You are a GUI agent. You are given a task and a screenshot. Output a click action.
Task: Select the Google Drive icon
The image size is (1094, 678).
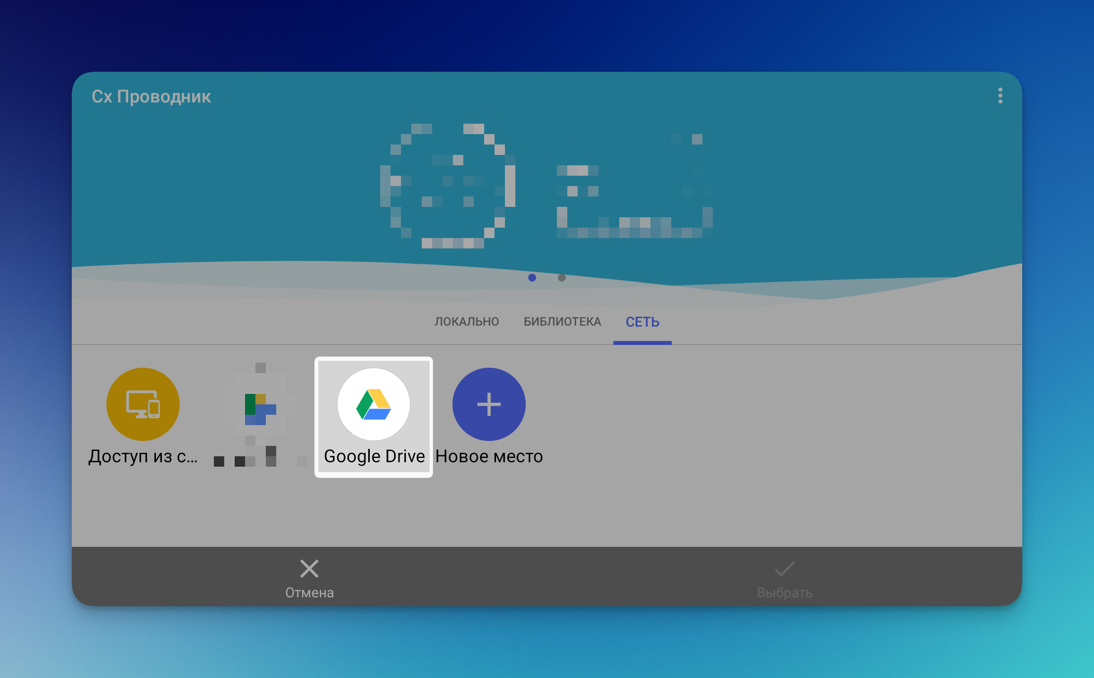[x=374, y=404]
